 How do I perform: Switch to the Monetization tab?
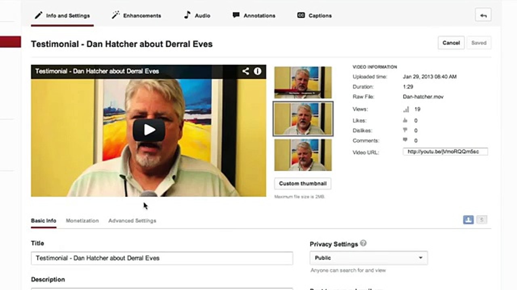(82, 221)
